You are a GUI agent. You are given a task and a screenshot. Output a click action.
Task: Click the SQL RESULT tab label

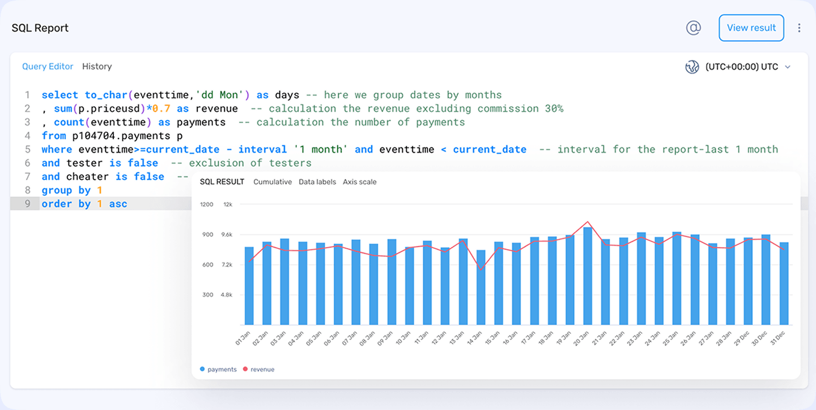point(222,182)
